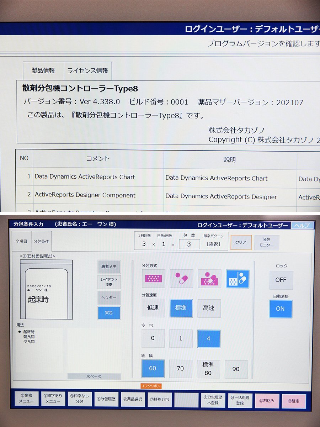
Task: Toggle the 実包 button
Action: (x=109, y=313)
